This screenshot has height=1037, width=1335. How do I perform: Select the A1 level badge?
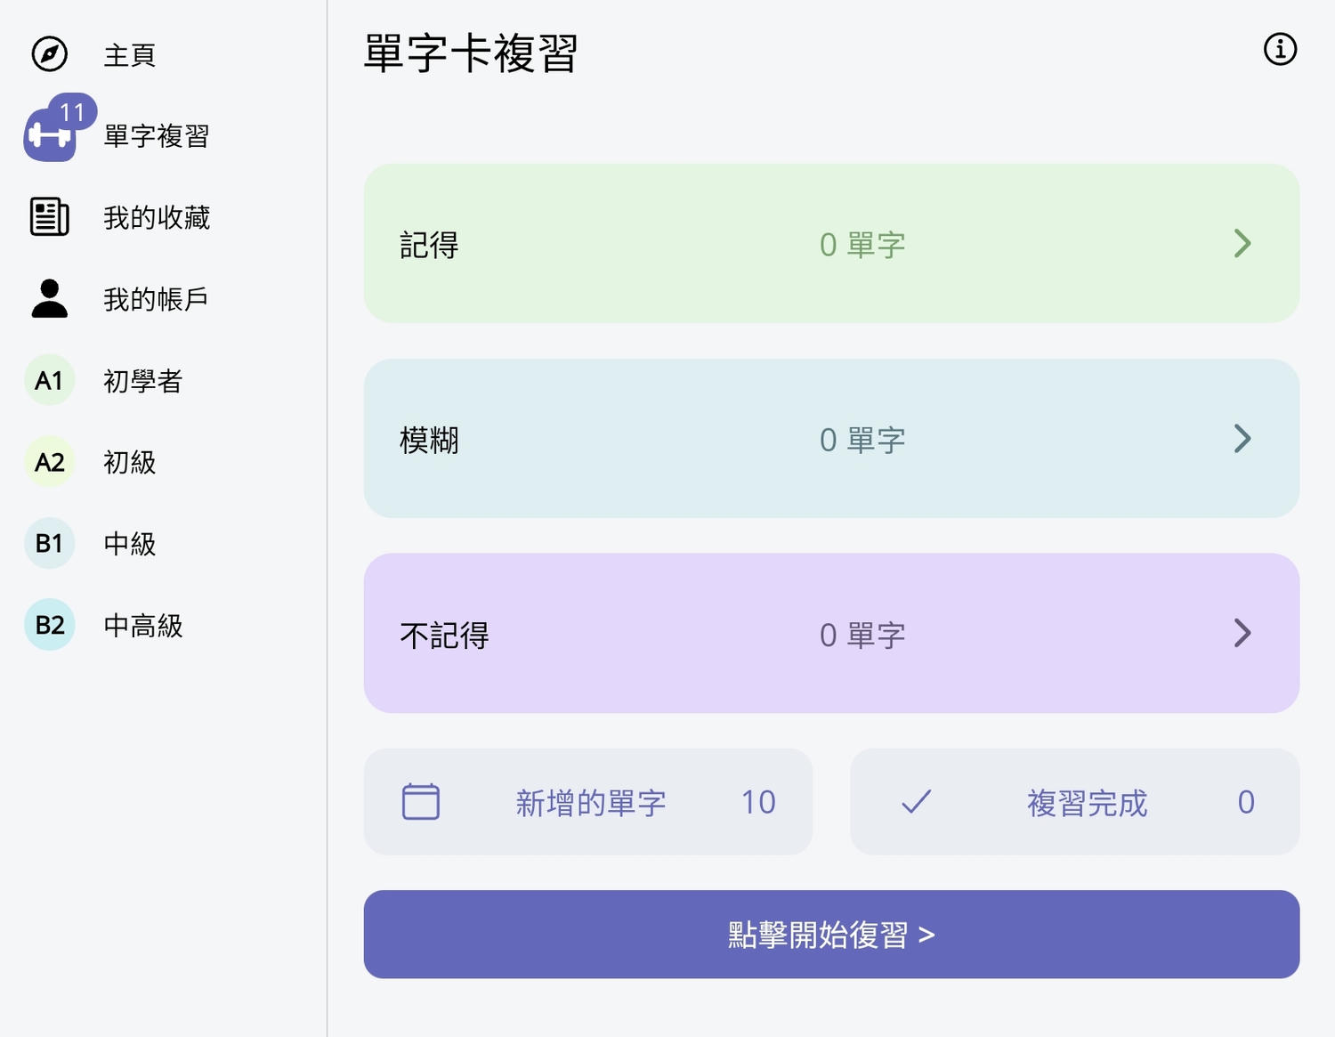click(x=50, y=380)
